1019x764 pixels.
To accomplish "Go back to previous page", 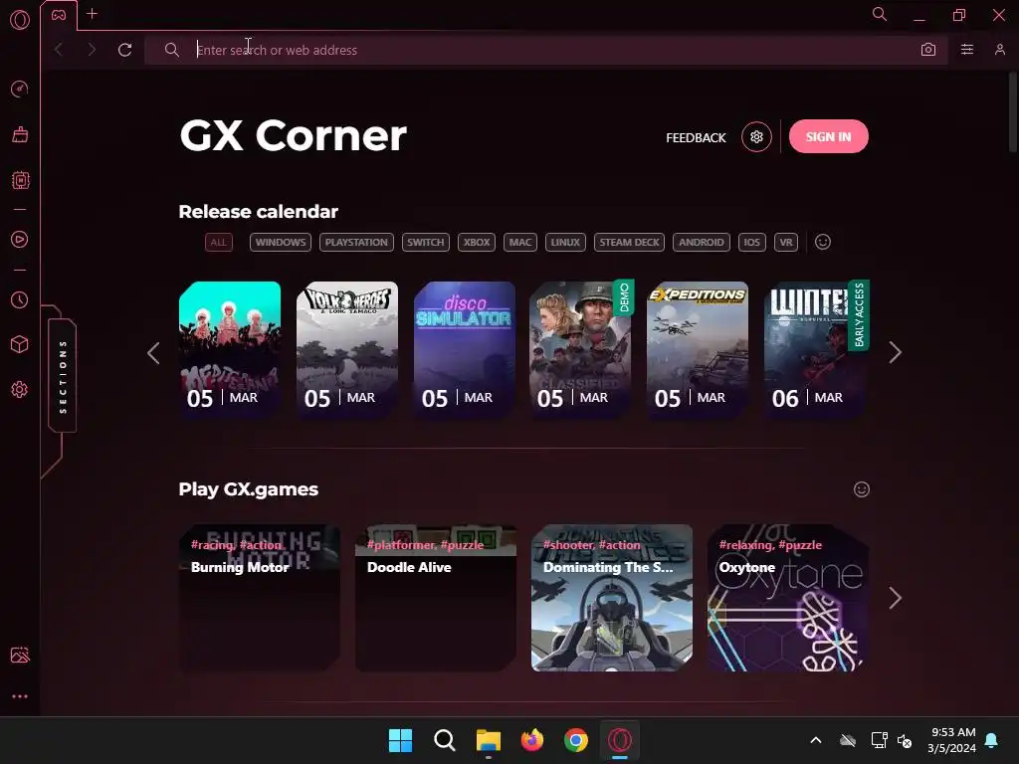I will click(59, 50).
